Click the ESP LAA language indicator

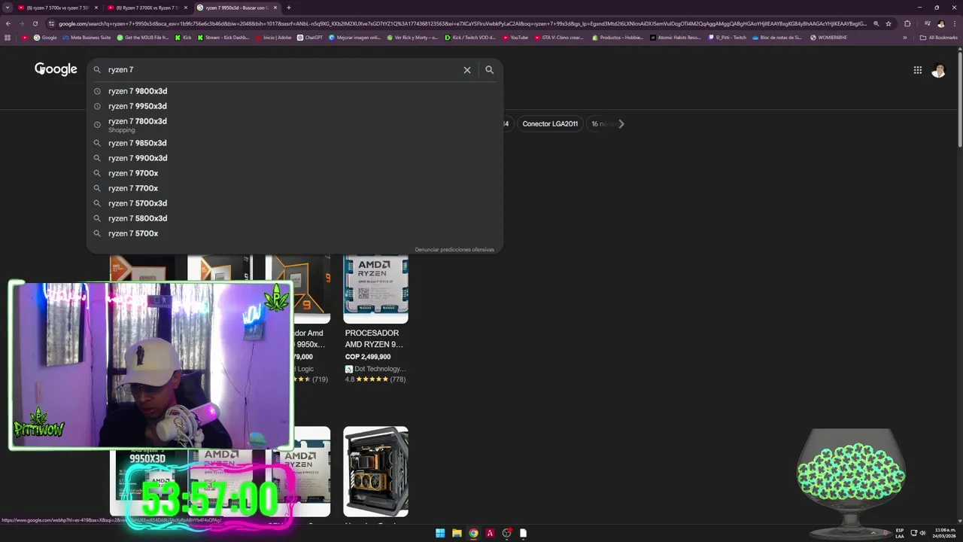900,533
